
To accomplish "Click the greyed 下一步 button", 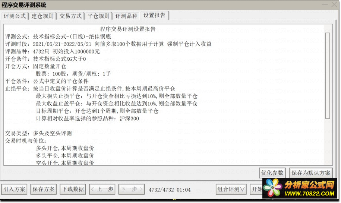I will pos(131,189).
